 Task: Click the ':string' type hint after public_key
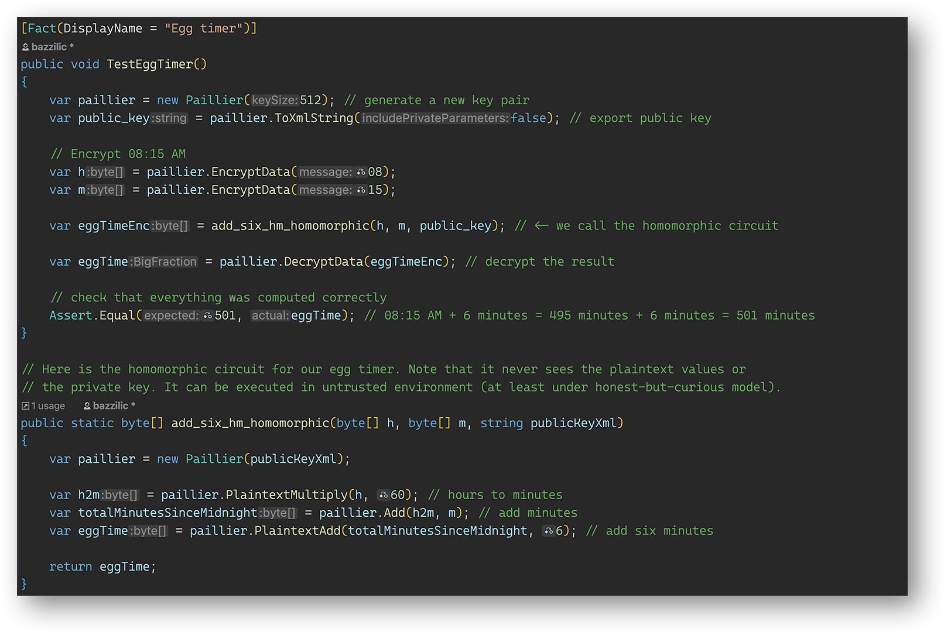point(169,118)
